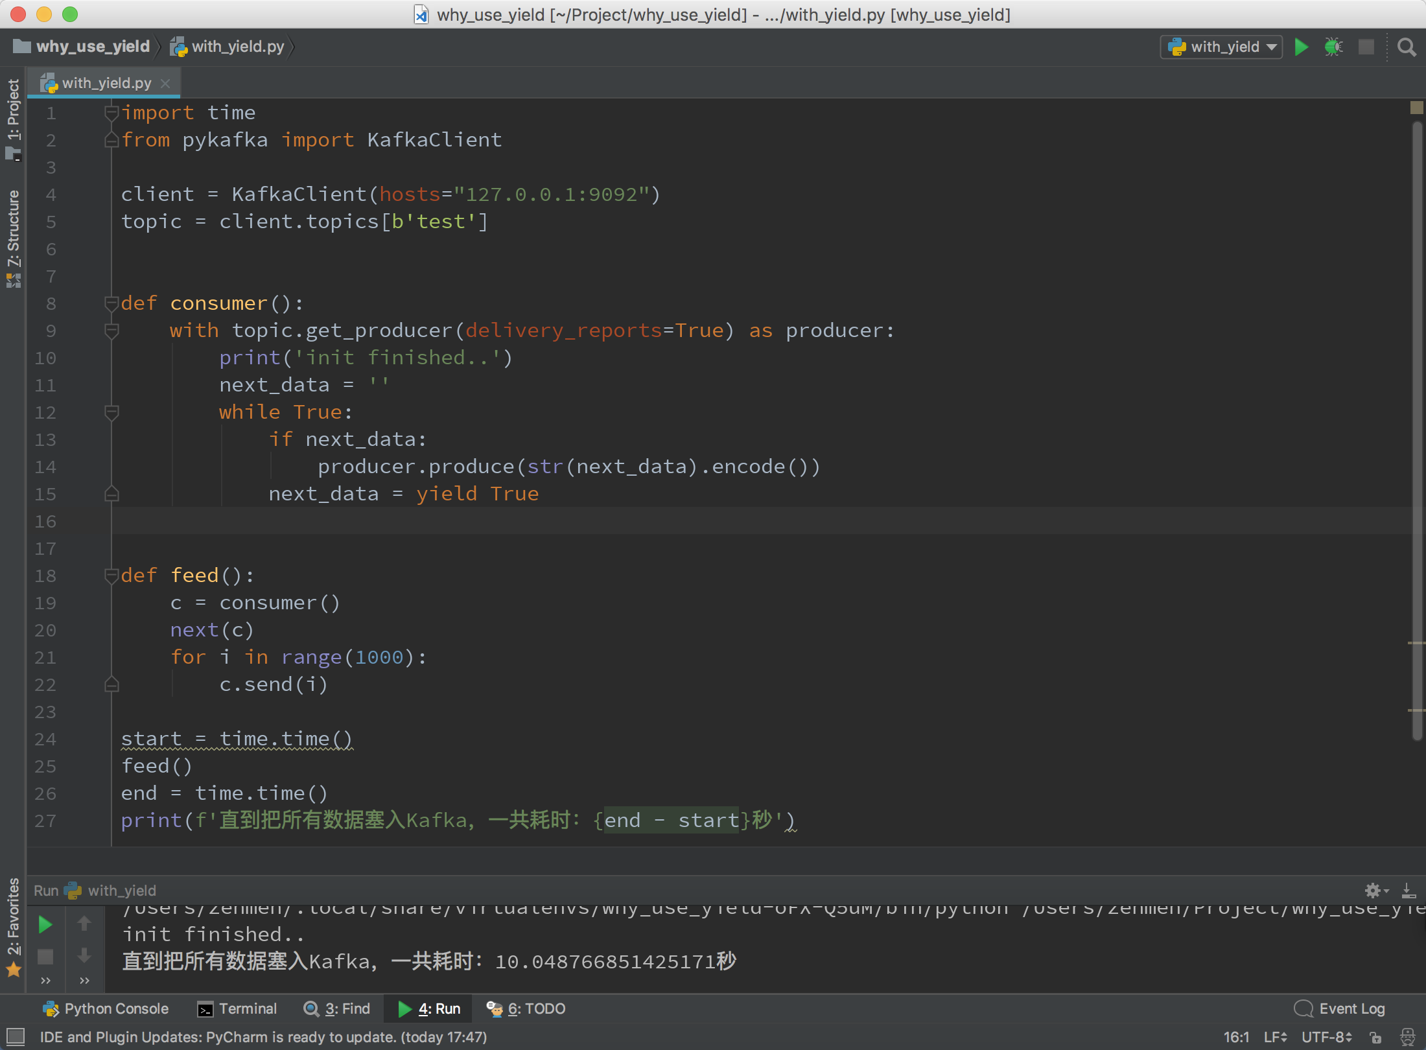The width and height of the screenshot is (1426, 1050).
Task: Collapse the feed function fold marker
Action: 111,576
